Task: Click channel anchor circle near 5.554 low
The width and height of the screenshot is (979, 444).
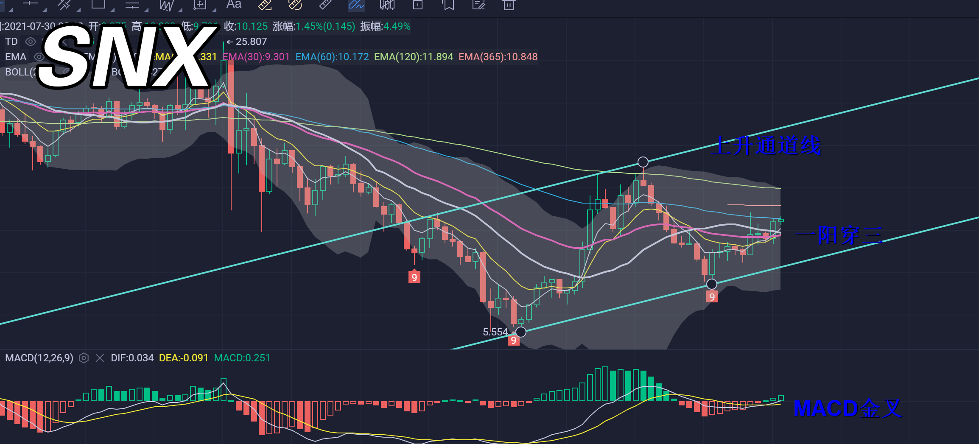Action: 521,332
